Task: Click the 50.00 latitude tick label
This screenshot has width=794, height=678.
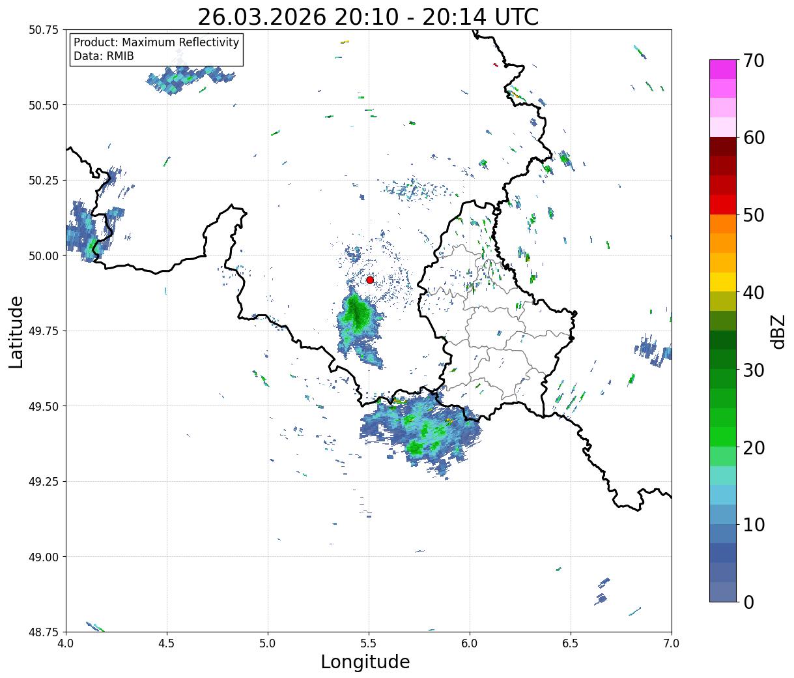Action: pyautogui.click(x=44, y=256)
